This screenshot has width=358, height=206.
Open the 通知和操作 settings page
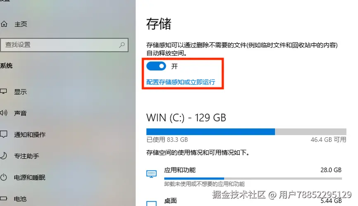pyautogui.click(x=30, y=135)
